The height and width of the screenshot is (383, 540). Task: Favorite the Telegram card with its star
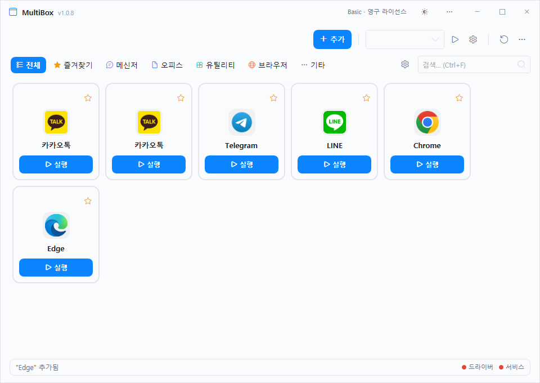[273, 98]
